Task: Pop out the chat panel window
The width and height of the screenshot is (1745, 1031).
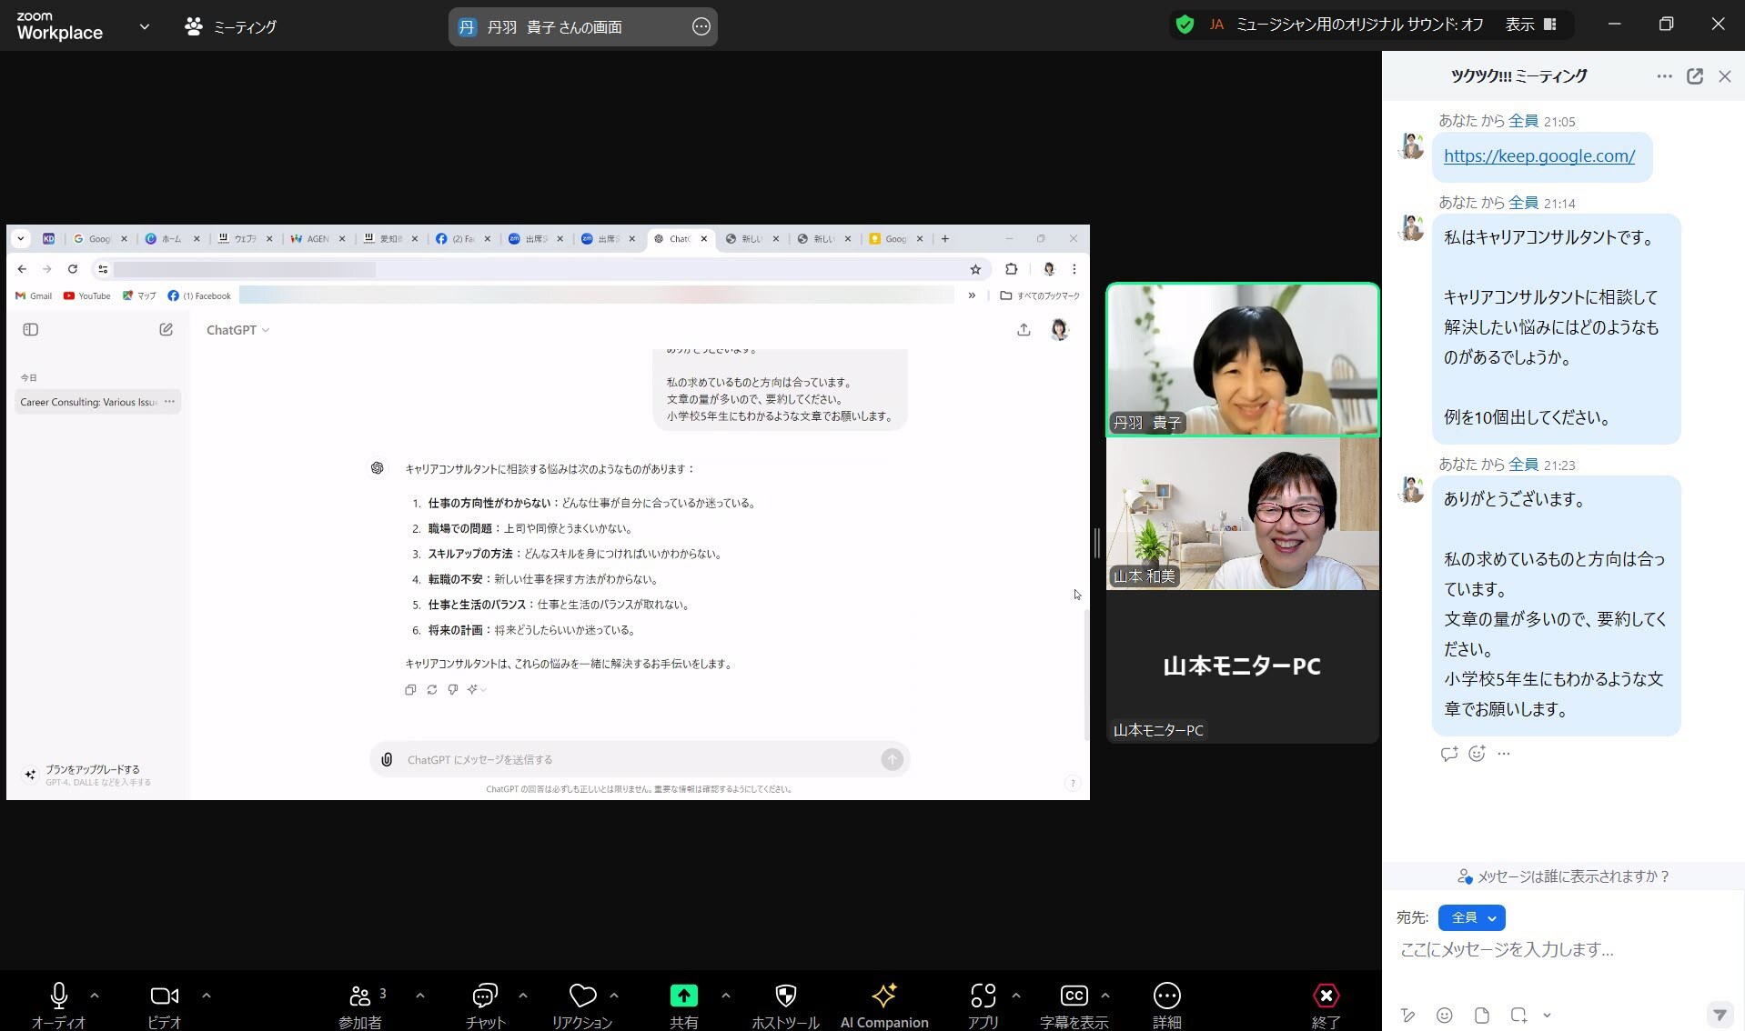Action: [x=1694, y=76]
